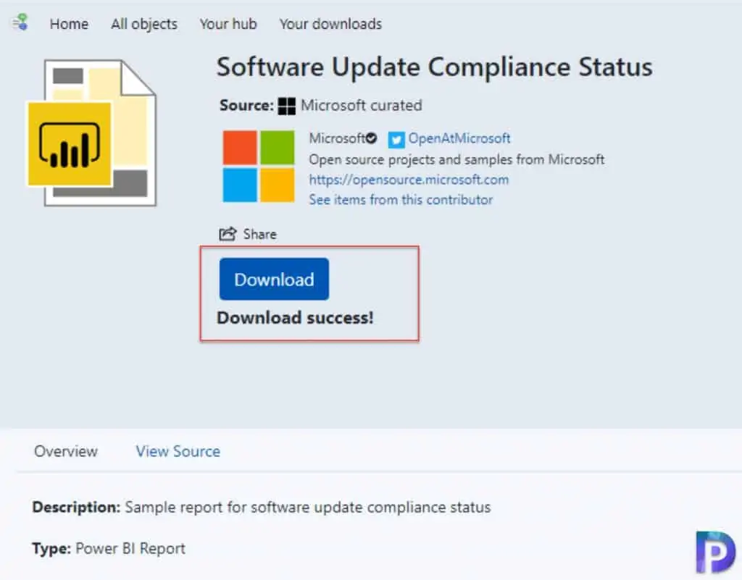
Task: Switch to the Overview tab
Action: tap(66, 451)
